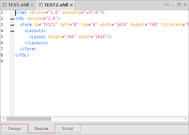
Task: Place cursor on the Layout height line
Action: (70, 37)
